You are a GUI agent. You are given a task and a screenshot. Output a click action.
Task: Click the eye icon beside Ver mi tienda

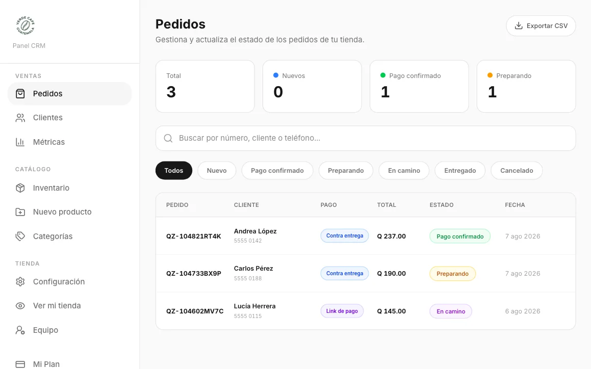tap(20, 306)
